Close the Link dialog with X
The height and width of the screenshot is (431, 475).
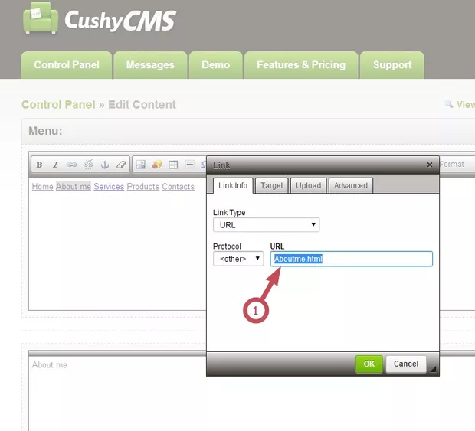[429, 165]
